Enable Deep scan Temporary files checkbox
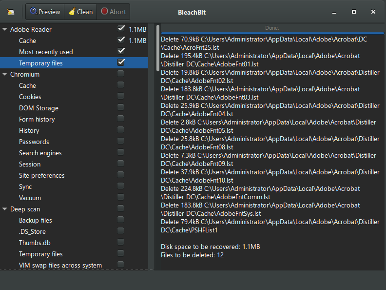The height and width of the screenshot is (290, 386). [x=121, y=253]
